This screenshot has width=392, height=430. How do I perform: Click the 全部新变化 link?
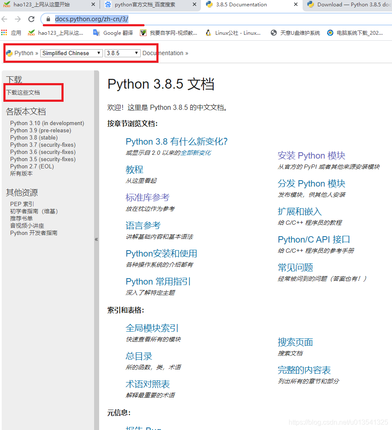(x=196, y=153)
